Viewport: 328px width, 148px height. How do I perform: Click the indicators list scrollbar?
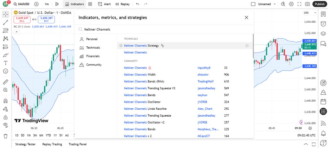pos(253,46)
